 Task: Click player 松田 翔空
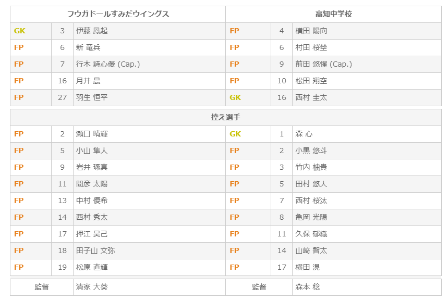tap(311, 81)
